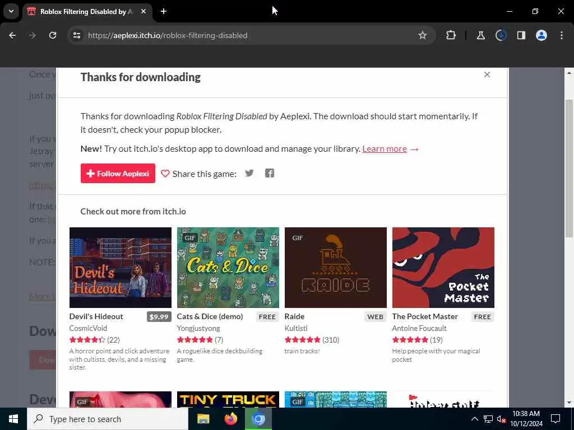Viewport: 574px width, 430px height.
Task: Reload the current page
Action: tap(53, 35)
